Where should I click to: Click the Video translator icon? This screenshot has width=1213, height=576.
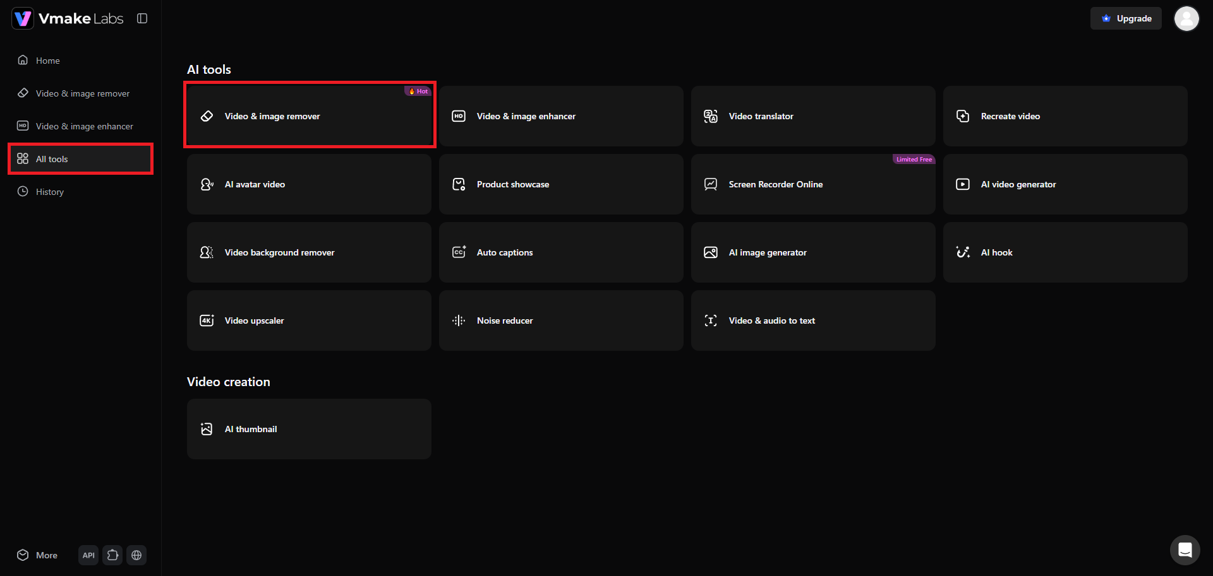711,116
